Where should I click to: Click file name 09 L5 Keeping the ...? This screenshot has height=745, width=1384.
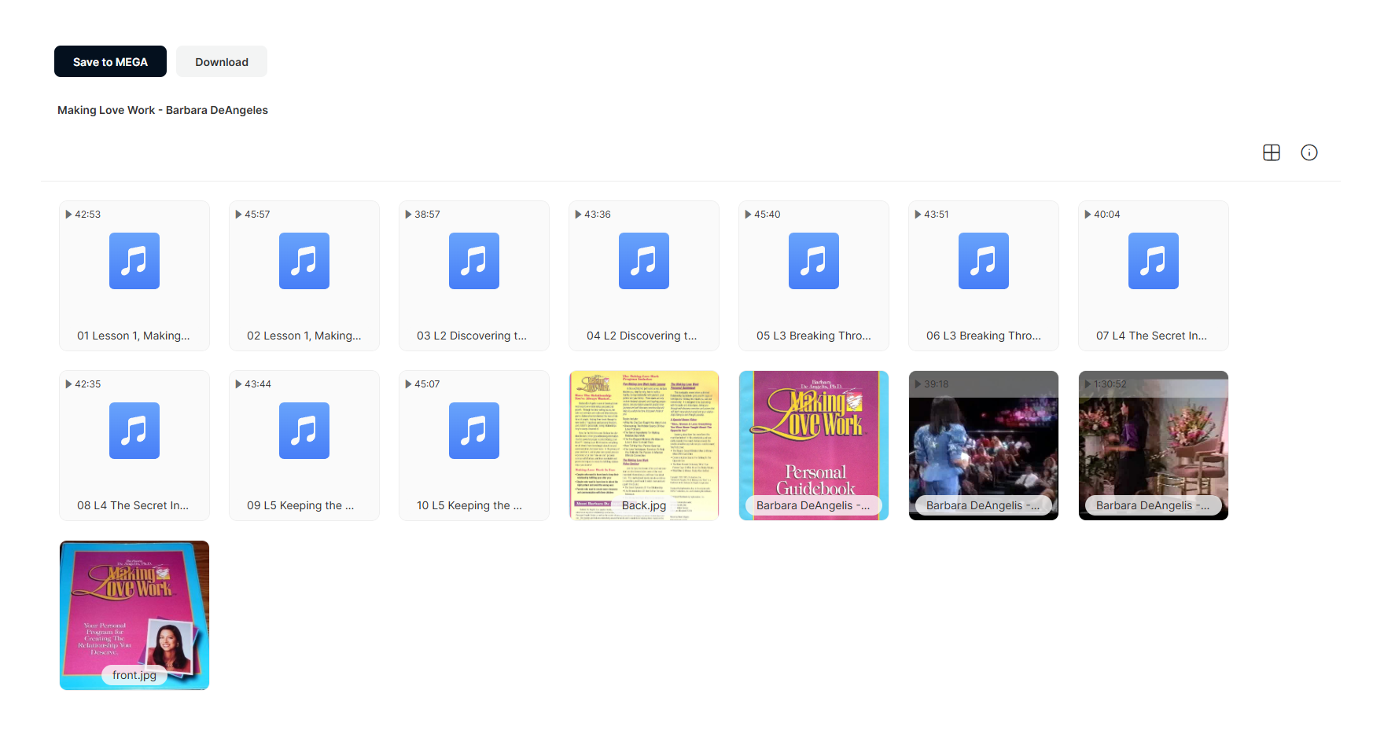tap(300, 505)
